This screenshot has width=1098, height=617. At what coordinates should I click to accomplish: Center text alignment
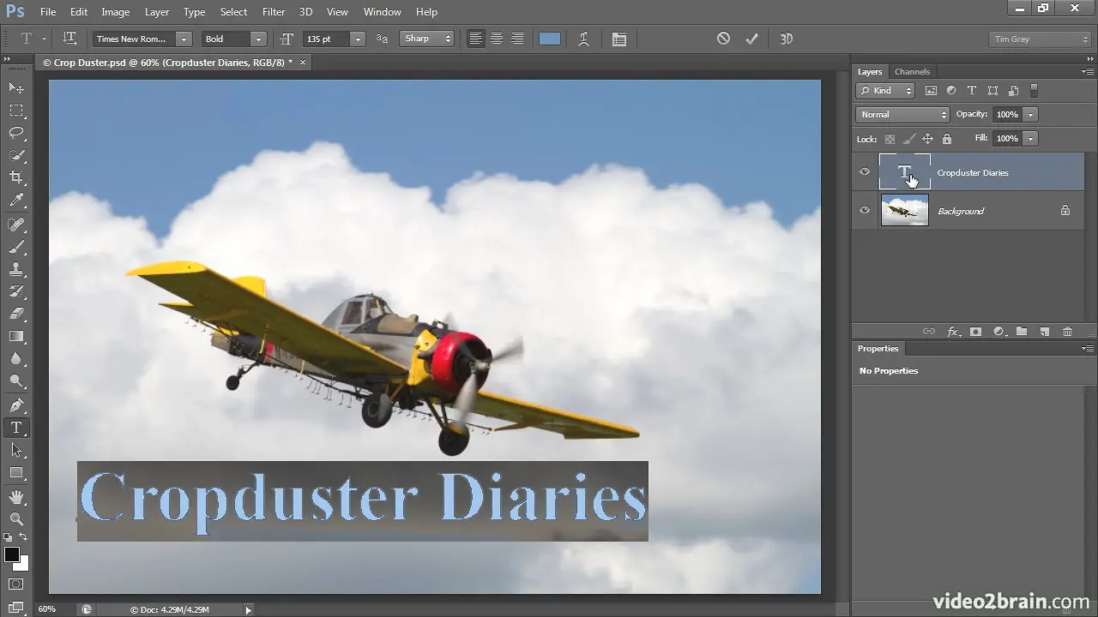coord(497,39)
